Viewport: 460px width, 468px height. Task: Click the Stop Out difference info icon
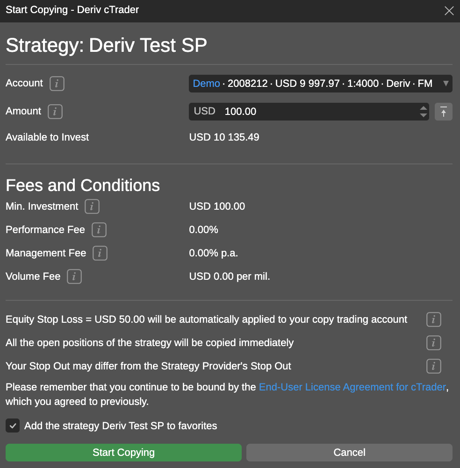tap(433, 366)
